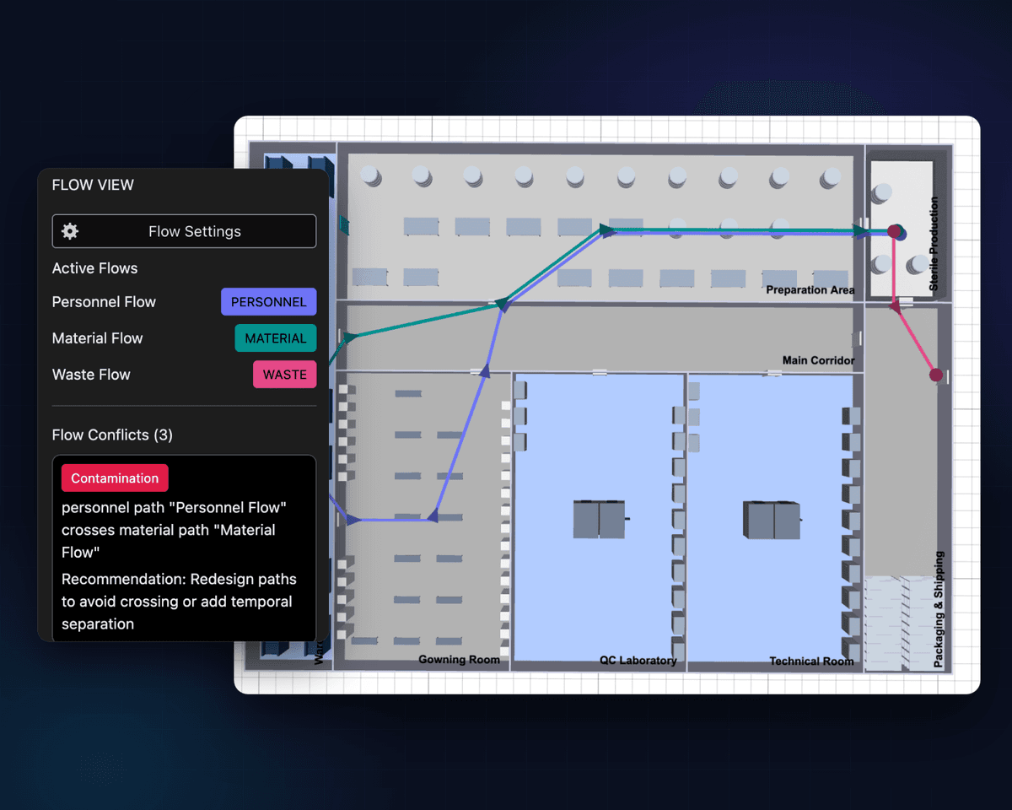This screenshot has height=810, width=1012.
Task: Click the gear icon in Flow Settings
Action: [x=70, y=231]
